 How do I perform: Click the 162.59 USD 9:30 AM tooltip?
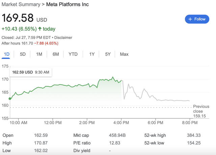coord(31,72)
